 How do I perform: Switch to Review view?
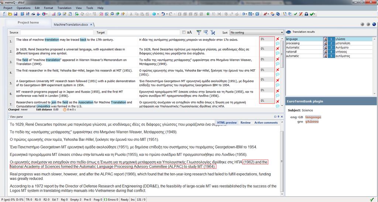tap(245, 122)
